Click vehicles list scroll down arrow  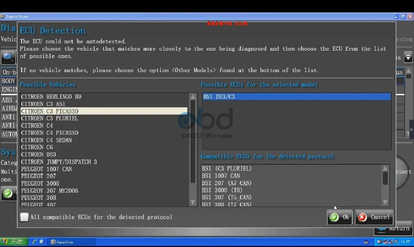click(193, 202)
